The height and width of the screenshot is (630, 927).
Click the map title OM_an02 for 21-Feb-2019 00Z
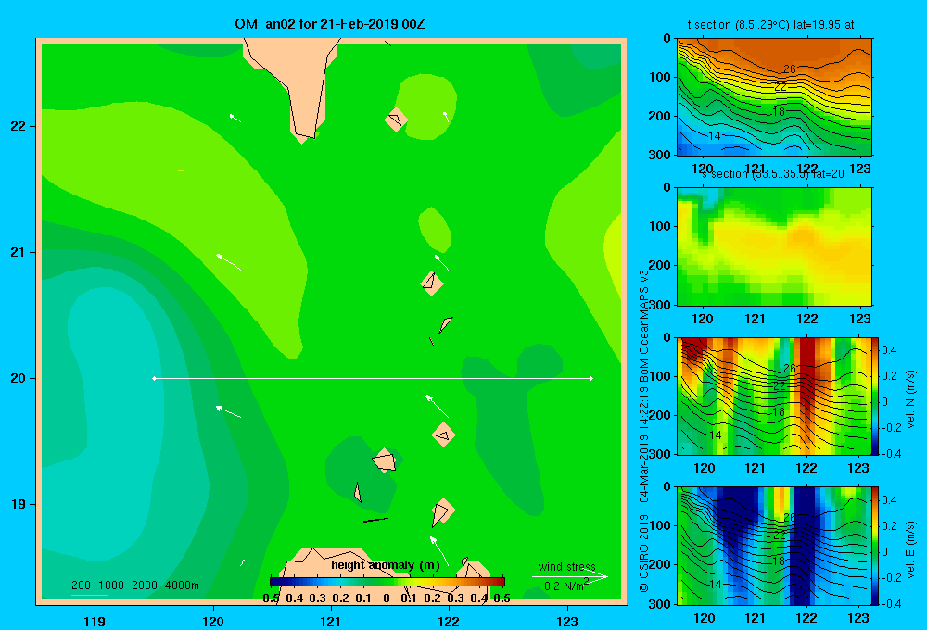[330, 24]
